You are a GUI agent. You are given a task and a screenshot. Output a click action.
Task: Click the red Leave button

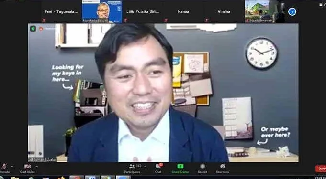pyautogui.click(x=321, y=168)
